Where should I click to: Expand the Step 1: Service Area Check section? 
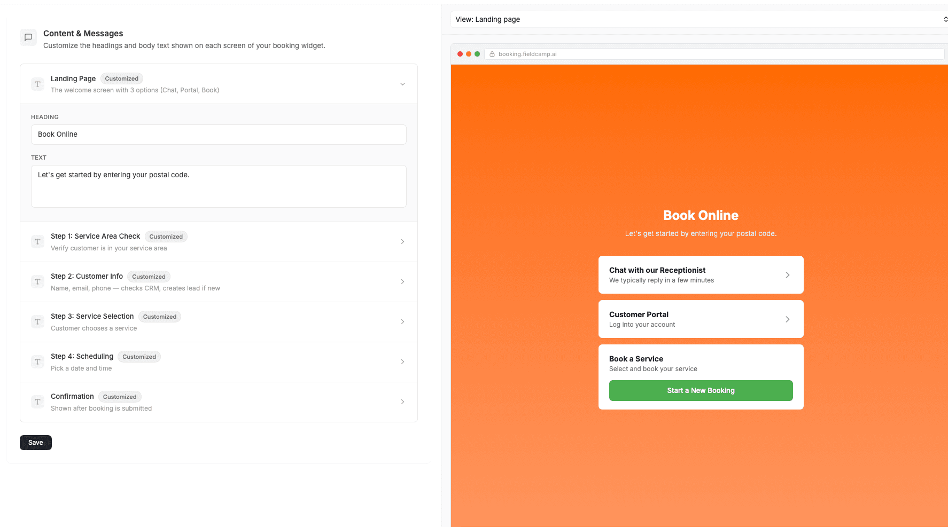click(x=402, y=241)
